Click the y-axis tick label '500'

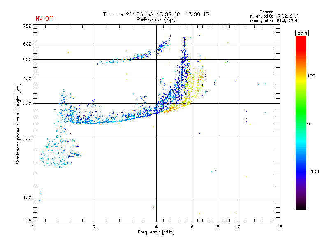[x=27, y=60]
